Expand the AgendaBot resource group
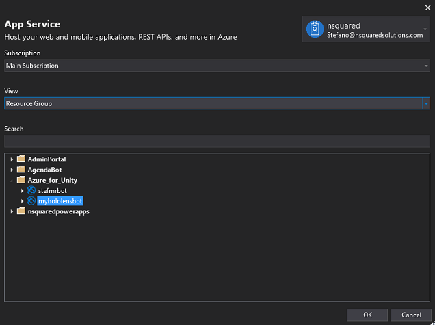This screenshot has width=435, height=325. (x=12, y=170)
